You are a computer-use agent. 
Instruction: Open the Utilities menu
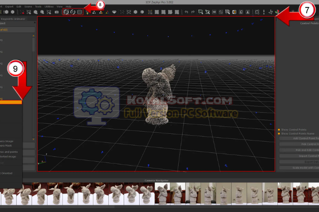pyautogui.click(x=49, y=7)
